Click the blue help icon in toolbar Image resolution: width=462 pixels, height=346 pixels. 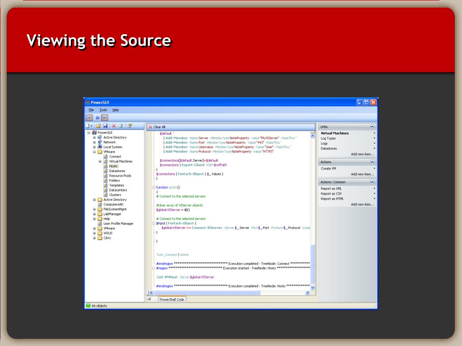[x=97, y=118]
